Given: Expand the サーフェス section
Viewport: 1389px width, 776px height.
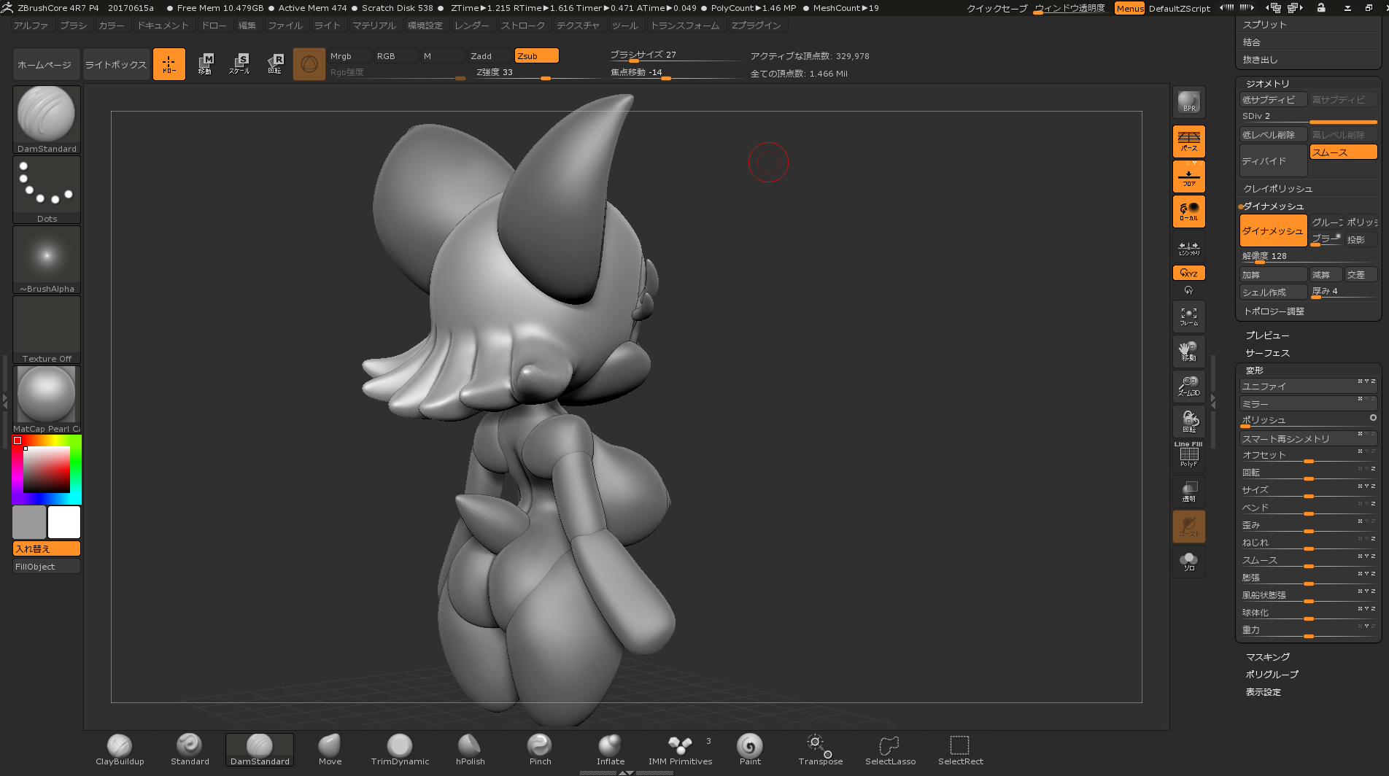Looking at the screenshot, I should click(1267, 353).
